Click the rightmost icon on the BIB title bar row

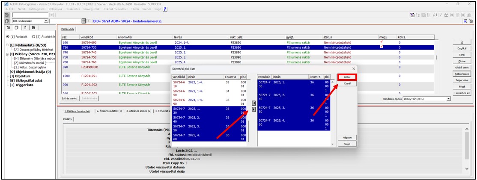[x=471, y=21]
